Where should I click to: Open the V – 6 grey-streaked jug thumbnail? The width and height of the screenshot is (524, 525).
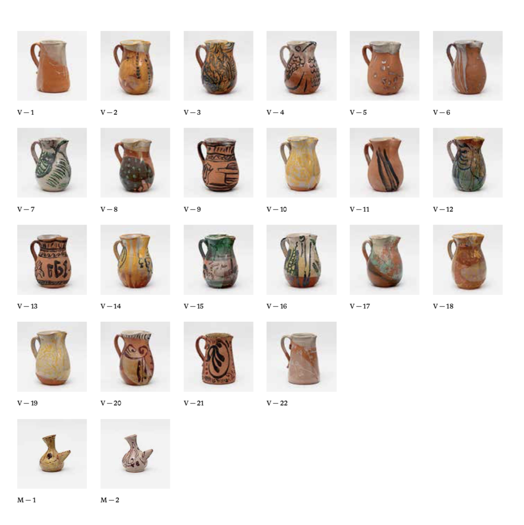pyautogui.click(x=468, y=66)
